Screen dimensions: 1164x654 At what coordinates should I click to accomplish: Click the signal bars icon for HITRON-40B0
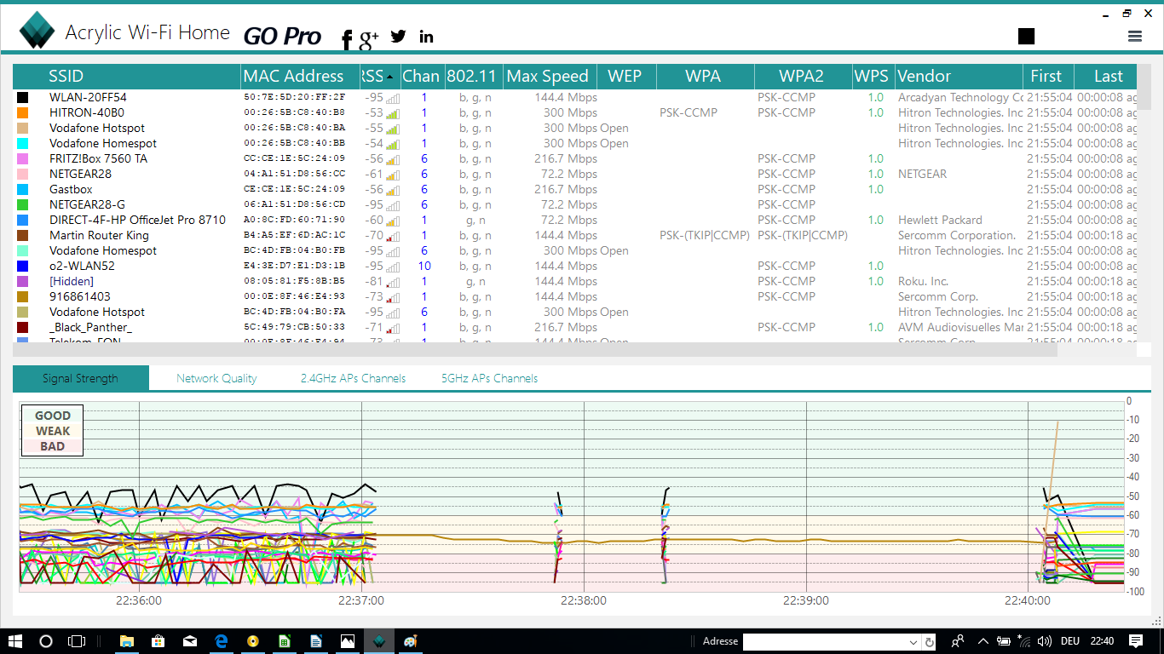pyautogui.click(x=393, y=113)
